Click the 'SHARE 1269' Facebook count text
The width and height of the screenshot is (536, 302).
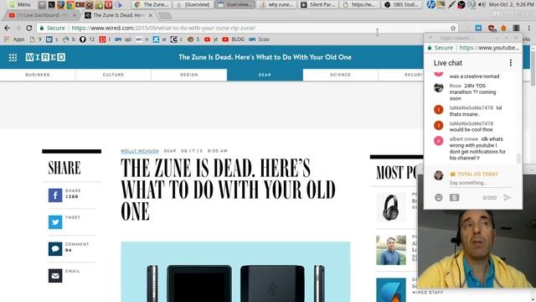[73, 194]
